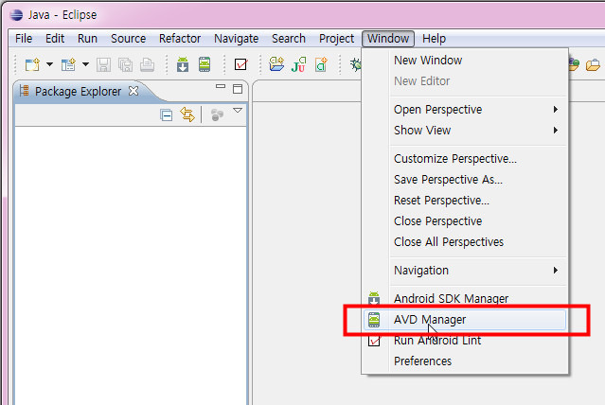The image size is (605, 405).
Task: Open the Search menu
Action: 289,39
